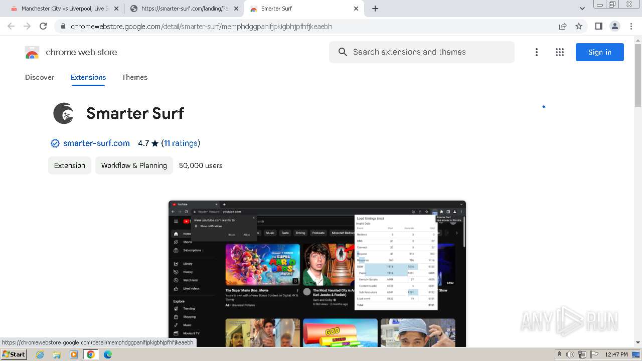
Task: Open Microsoft Edge from taskbar
Action: click(108, 354)
